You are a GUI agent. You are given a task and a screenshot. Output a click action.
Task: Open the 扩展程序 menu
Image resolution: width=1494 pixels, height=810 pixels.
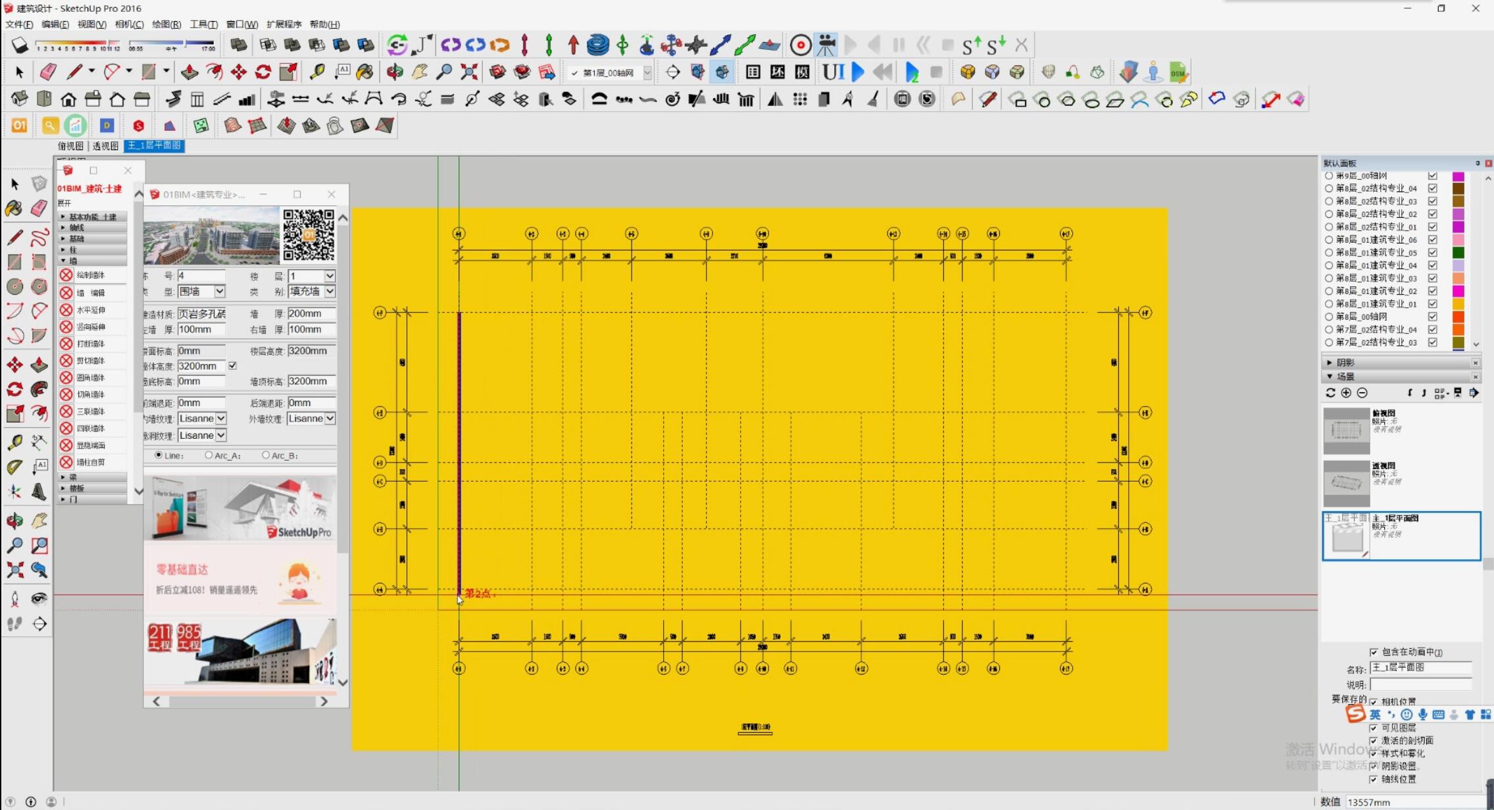pos(284,24)
